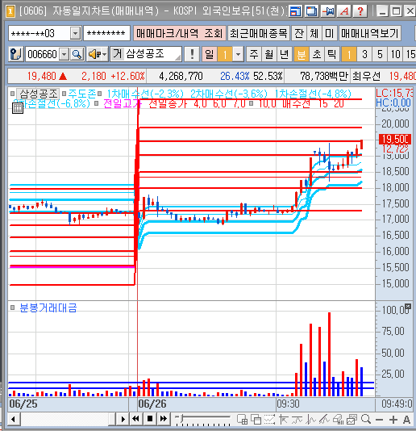416x431 pixels.
Task: Open help with the question mark icon
Action: point(360,11)
